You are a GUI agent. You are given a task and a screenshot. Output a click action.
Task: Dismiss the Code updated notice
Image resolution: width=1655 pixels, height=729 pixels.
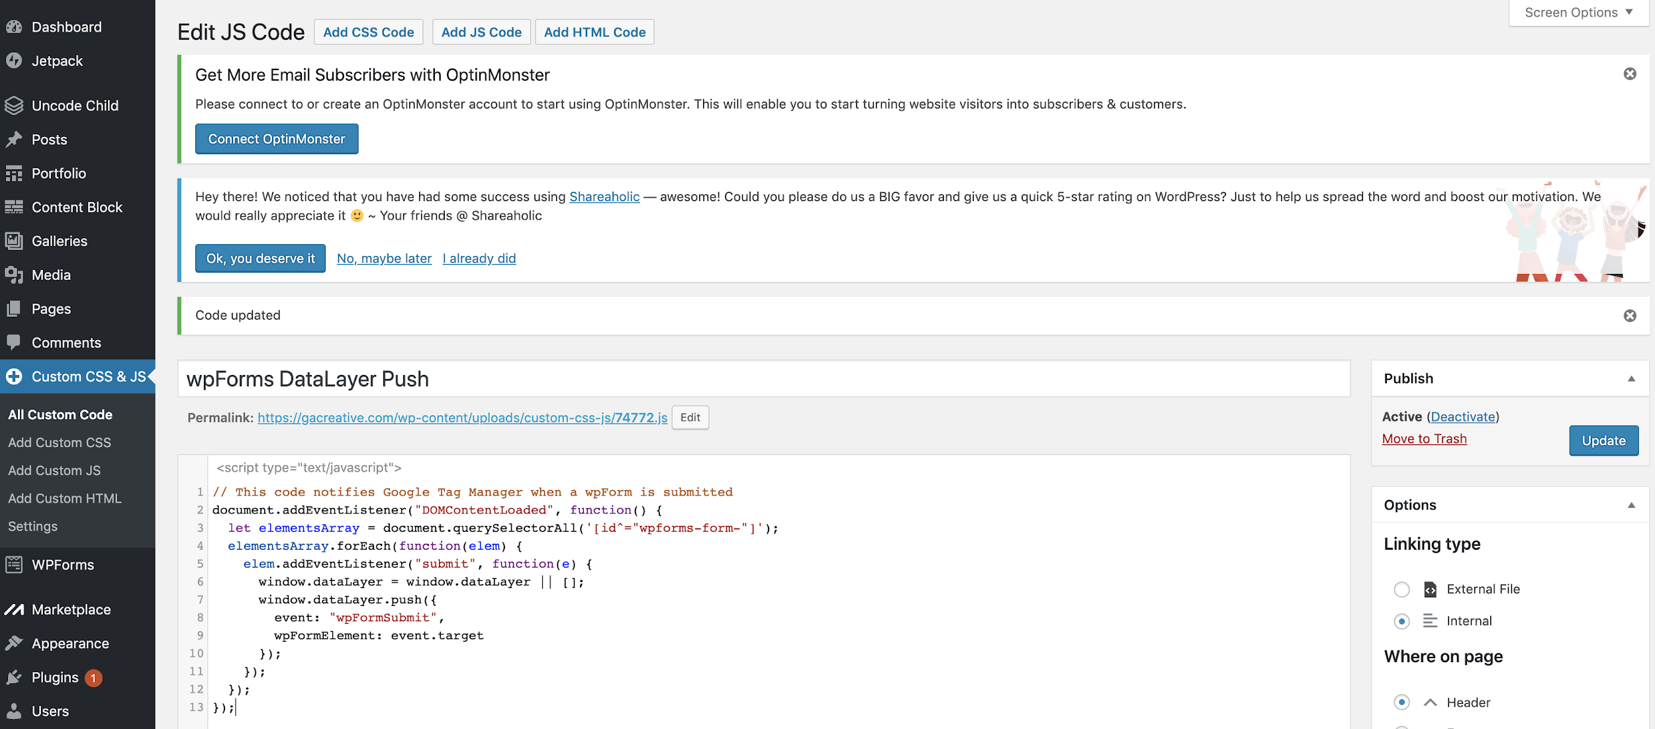(1630, 316)
